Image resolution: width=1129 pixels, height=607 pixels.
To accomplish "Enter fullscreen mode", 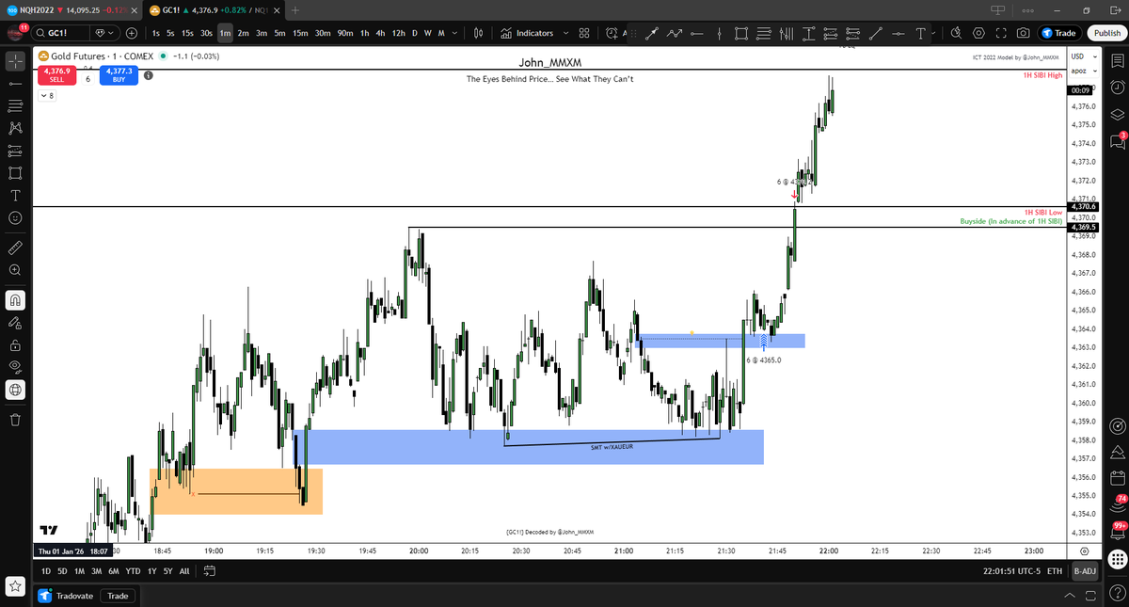I will [1000, 33].
